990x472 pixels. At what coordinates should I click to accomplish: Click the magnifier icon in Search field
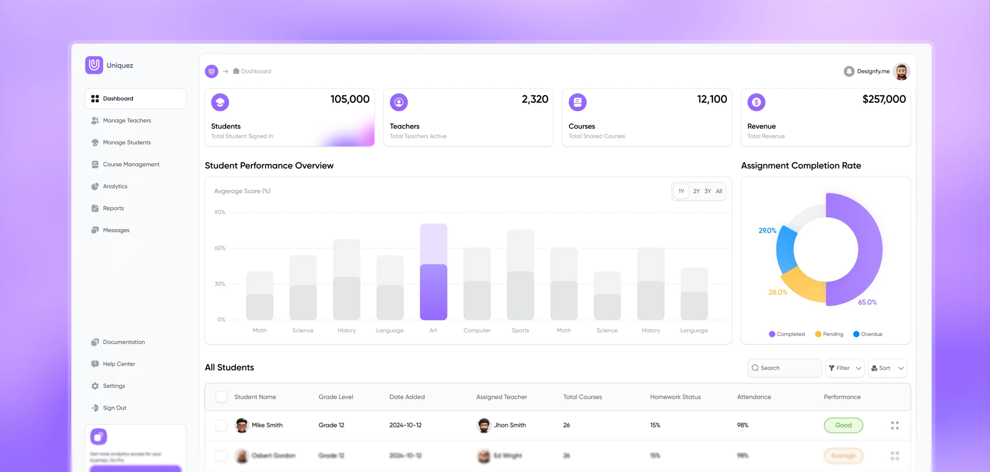coord(755,368)
